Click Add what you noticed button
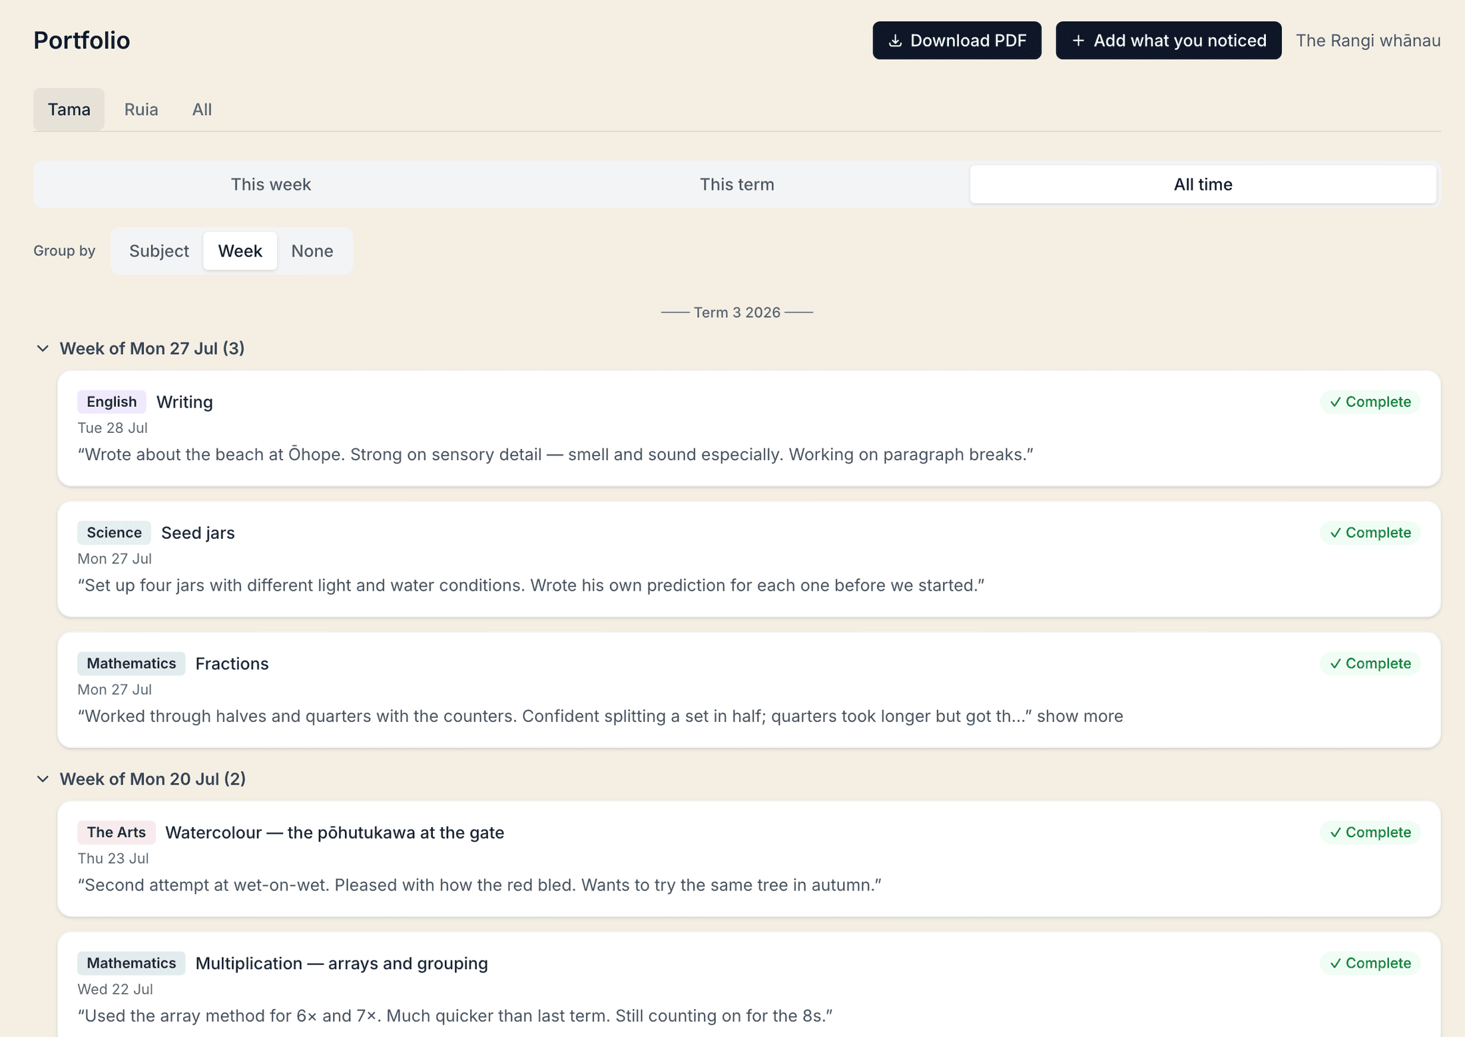The height and width of the screenshot is (1037, 1465). point(1168,41)
